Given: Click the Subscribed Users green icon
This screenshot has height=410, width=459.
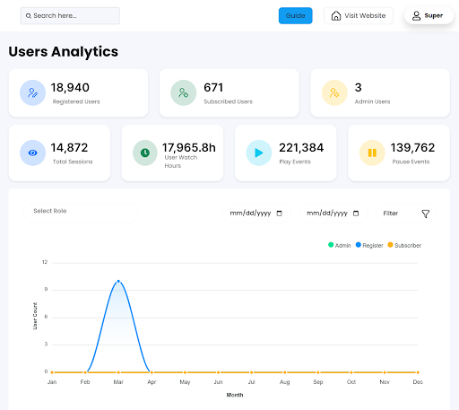Looking at the screenshot, I should click(184, 92).
